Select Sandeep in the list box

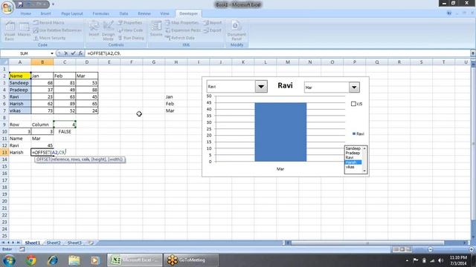353,148
